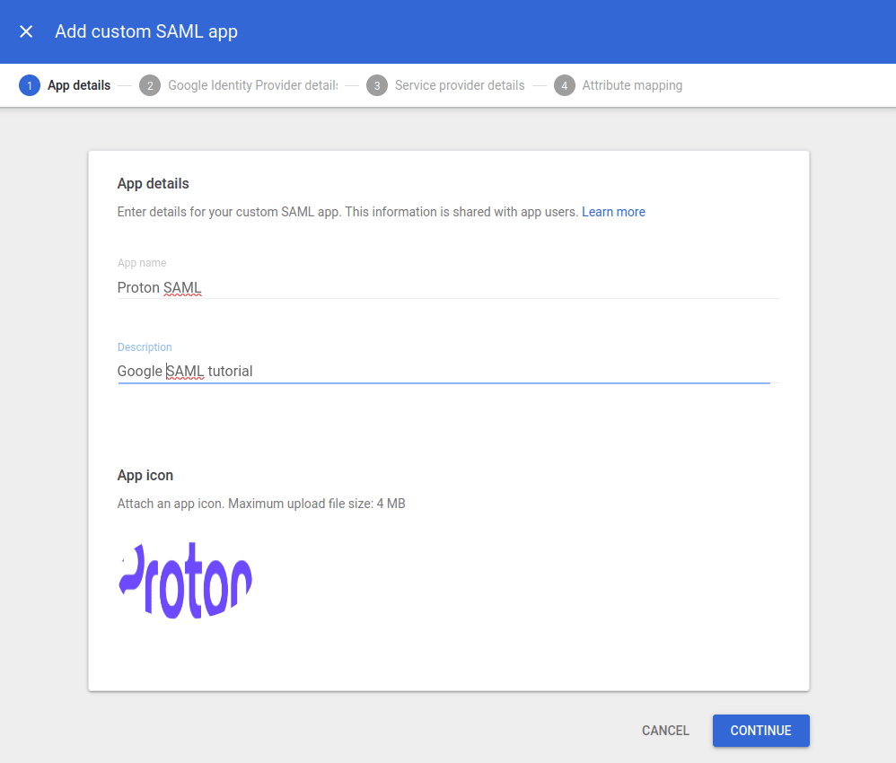Click the "App name" field label
Screen dimensions: 896x763
(142, 263)
